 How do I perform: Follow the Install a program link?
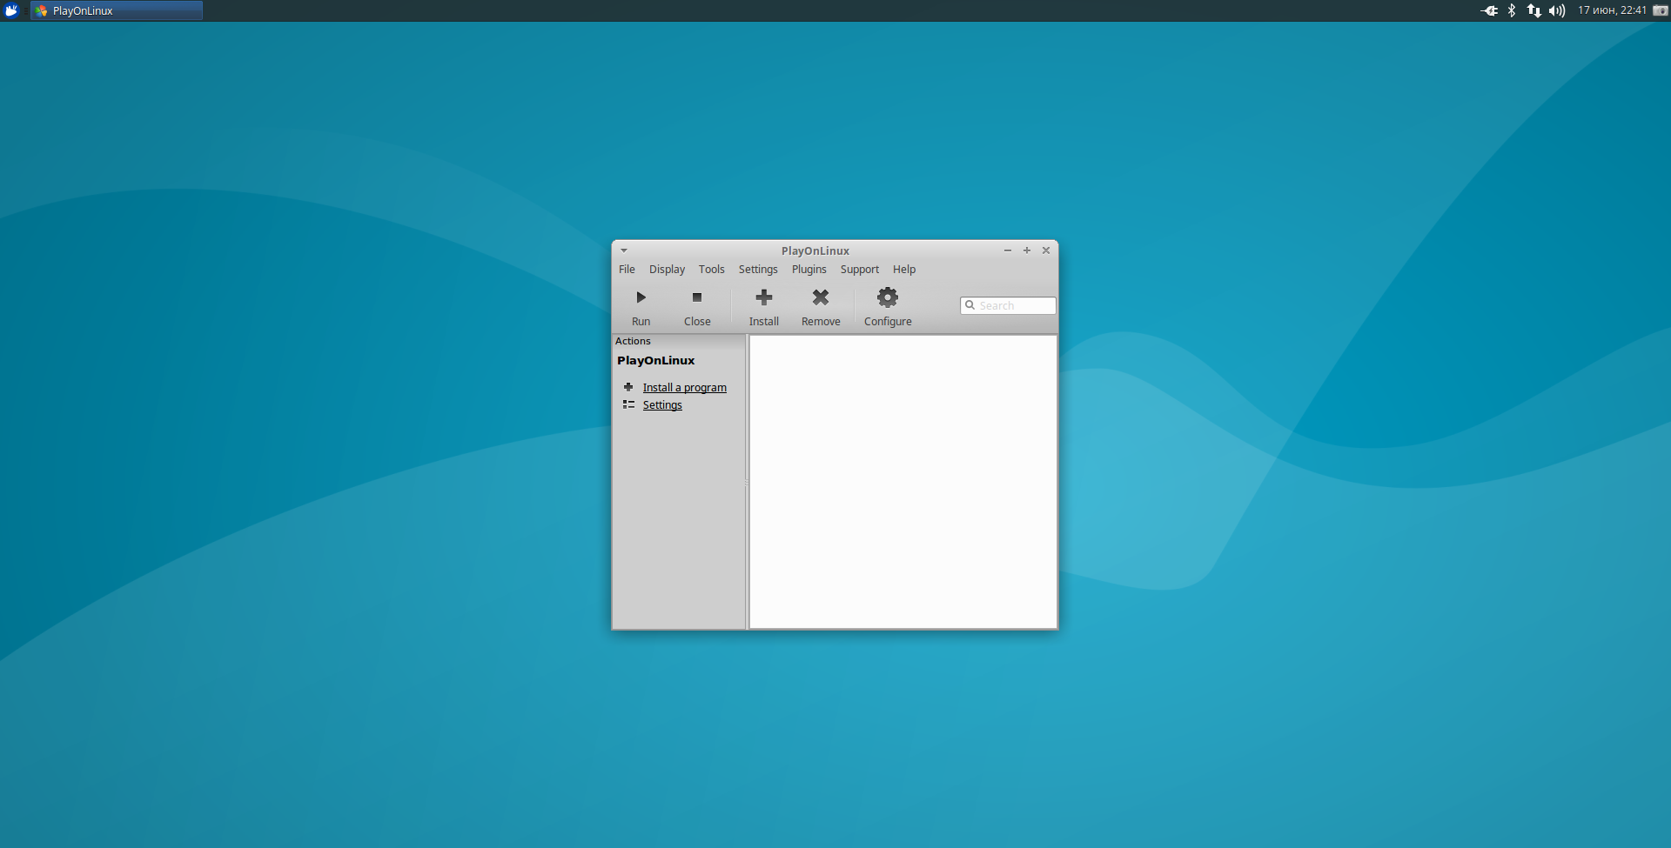pyautogui.click(x=684, y=388)
